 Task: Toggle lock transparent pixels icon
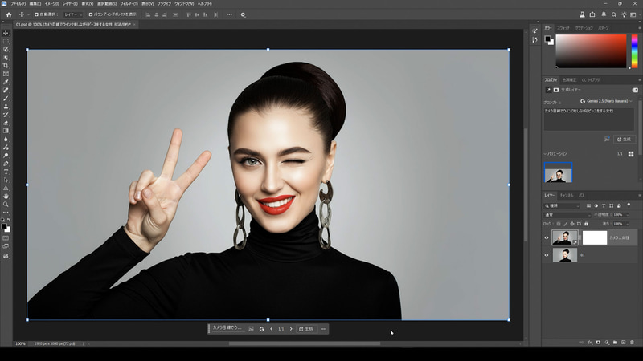coord(558,224)
